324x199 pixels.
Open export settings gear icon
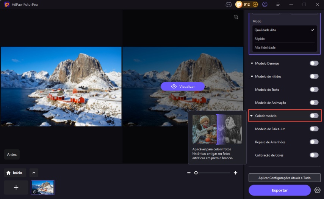(x=318, y=190)
